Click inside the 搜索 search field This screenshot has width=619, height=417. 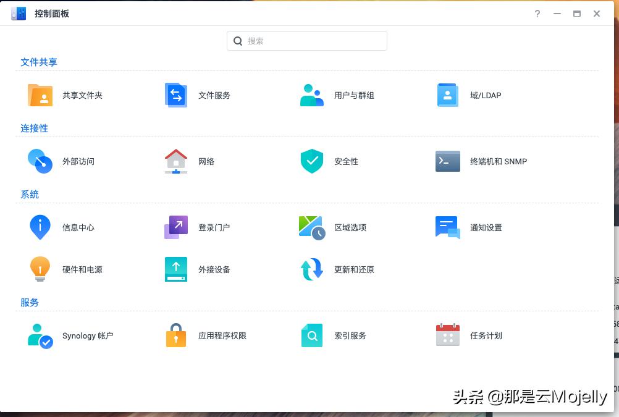(307, 41)
